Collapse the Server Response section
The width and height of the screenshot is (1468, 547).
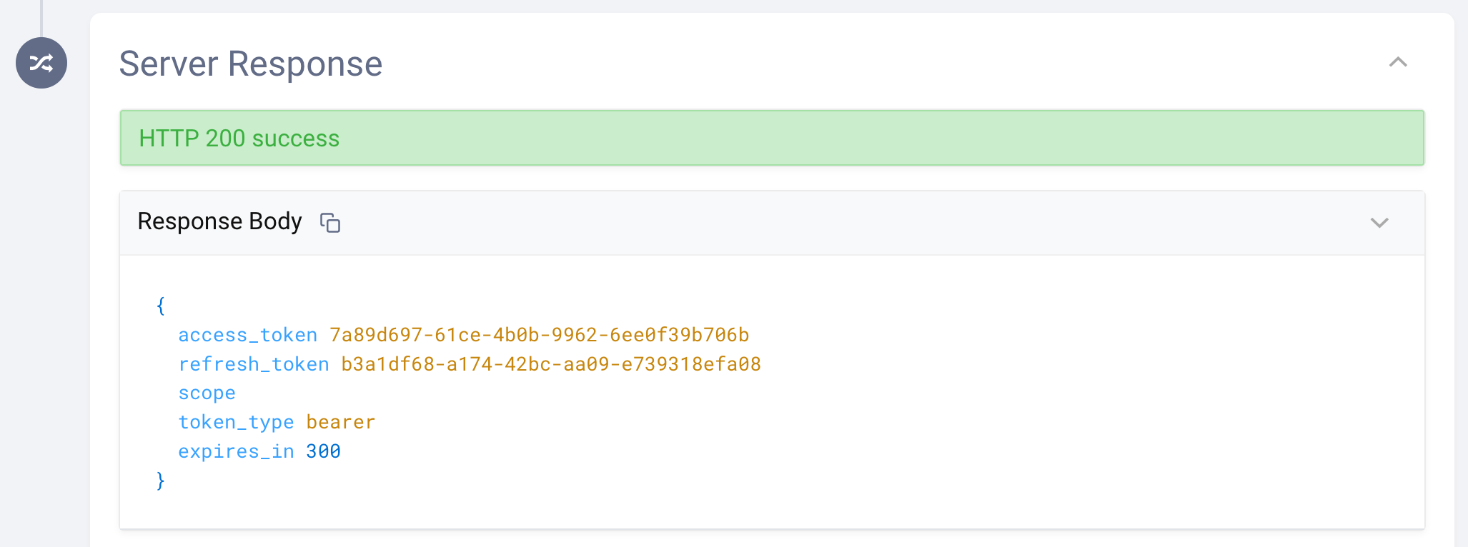click(1398, 63)
